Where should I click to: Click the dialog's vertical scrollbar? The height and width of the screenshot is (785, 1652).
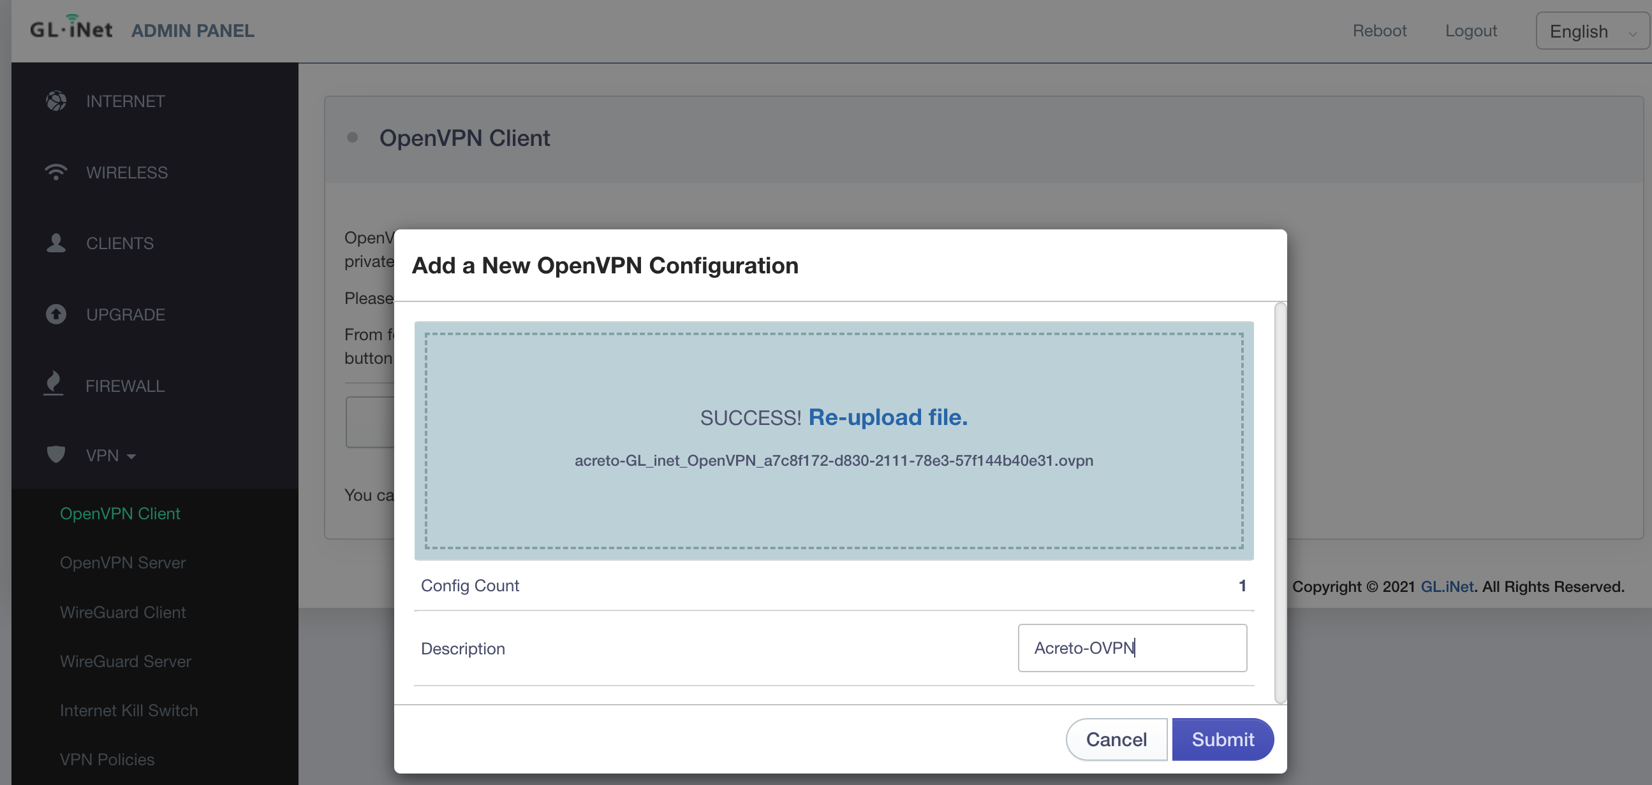1280,502
